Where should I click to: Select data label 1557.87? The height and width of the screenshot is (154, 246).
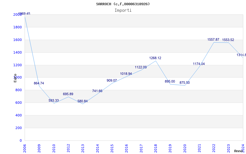point(213,40)
